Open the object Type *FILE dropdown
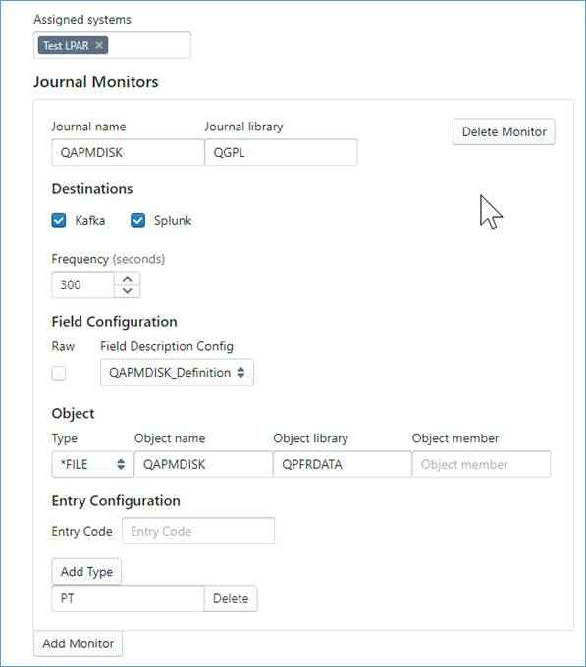The width and height of the screenshot is (586, 667). (93, 464)
